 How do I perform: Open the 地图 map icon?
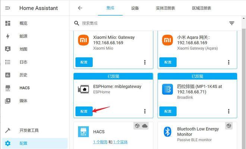click(8, 49)
